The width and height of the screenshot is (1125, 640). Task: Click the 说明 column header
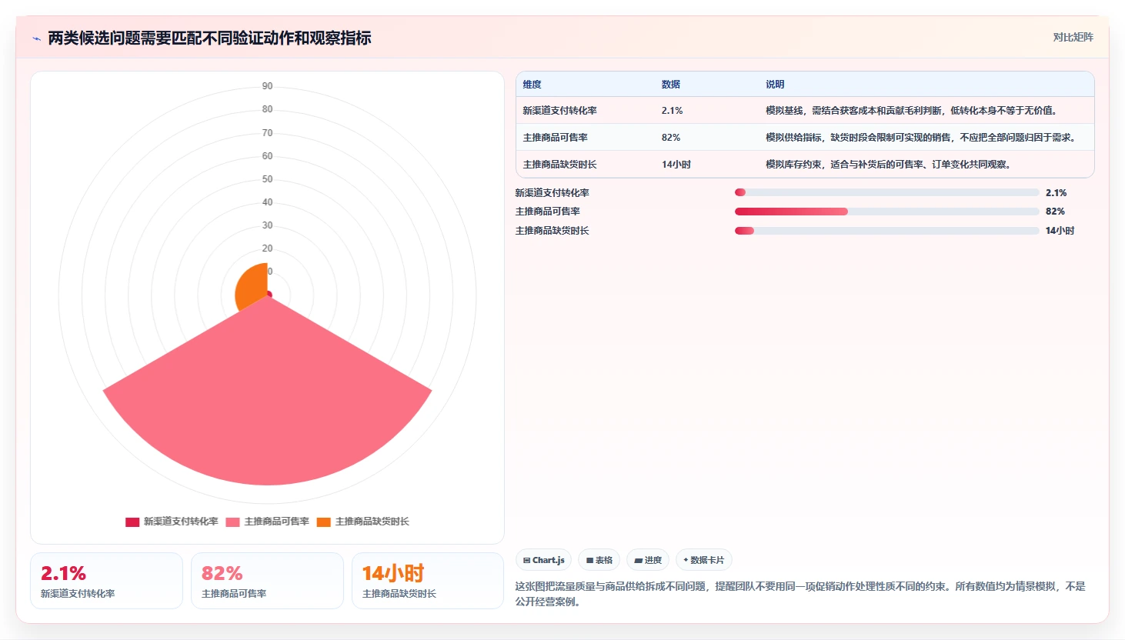pyautogui.click(x=775, y=85)
